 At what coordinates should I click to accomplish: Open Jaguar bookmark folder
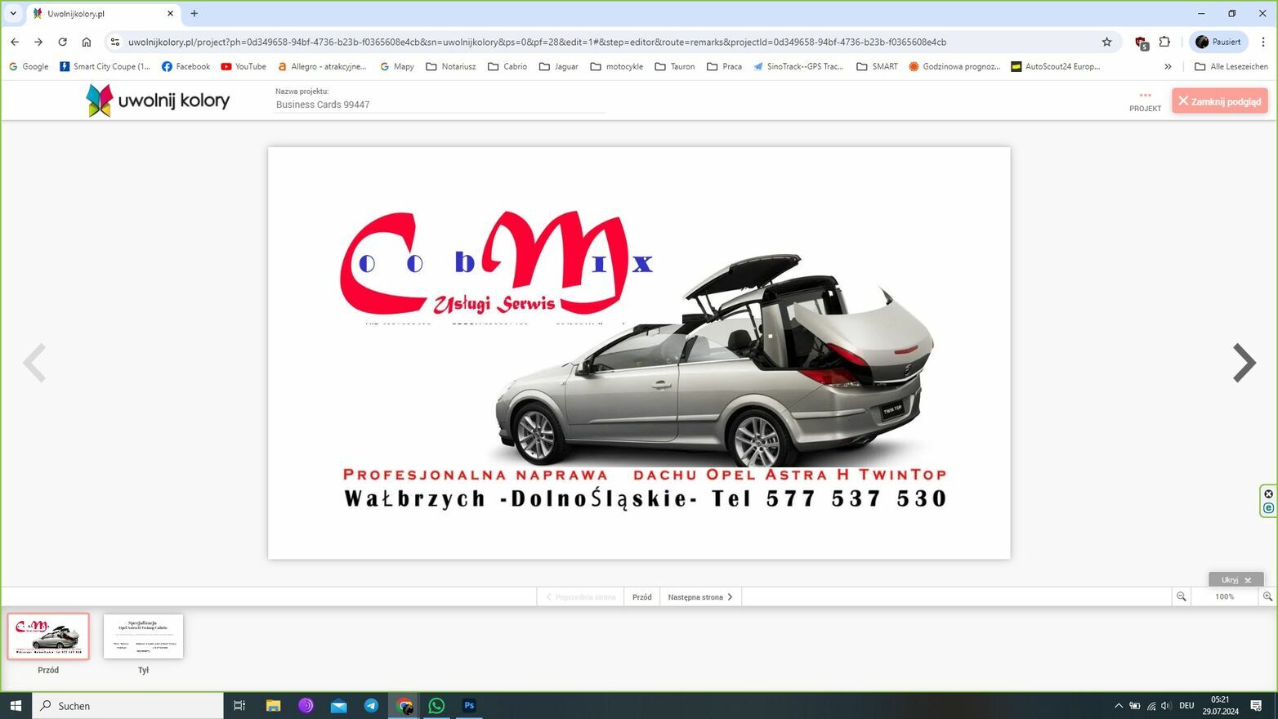(559, 66)
